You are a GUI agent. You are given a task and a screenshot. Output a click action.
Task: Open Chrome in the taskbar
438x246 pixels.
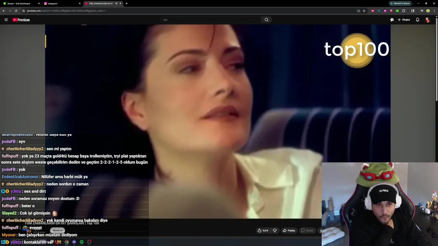point(66,242)
